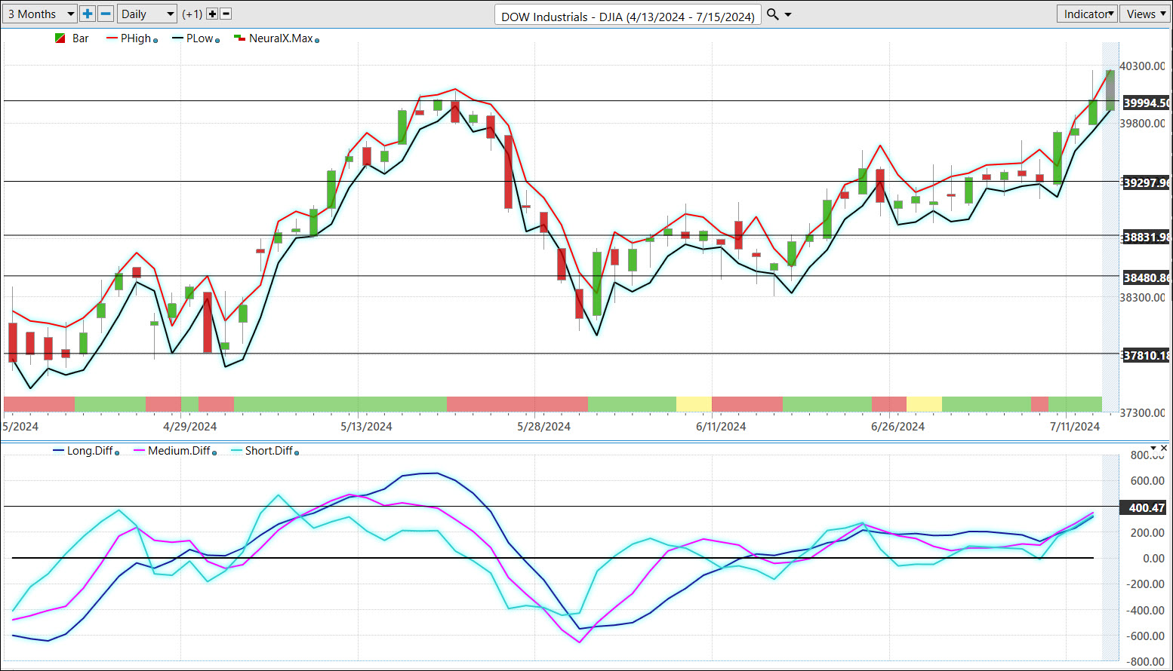The image size is (1173, 671).
Task: Click the 39800.00 price axis value
Action: tap(1143, 124)
